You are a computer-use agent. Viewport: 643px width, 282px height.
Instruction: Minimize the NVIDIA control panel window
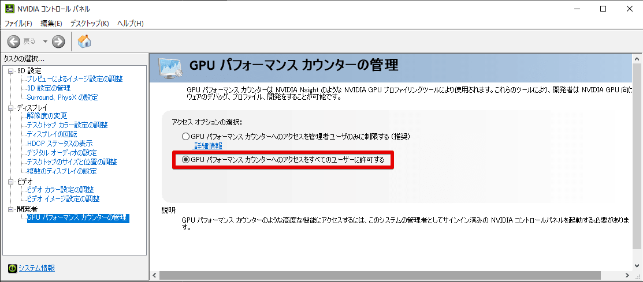pyautogui.click(x=577, y=9)
